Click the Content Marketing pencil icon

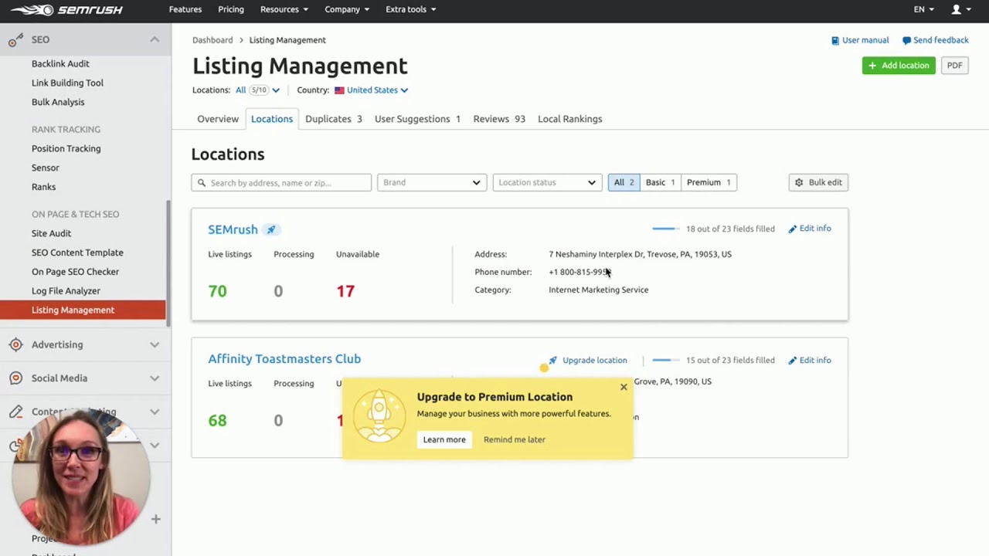click(x=15, y=412)
